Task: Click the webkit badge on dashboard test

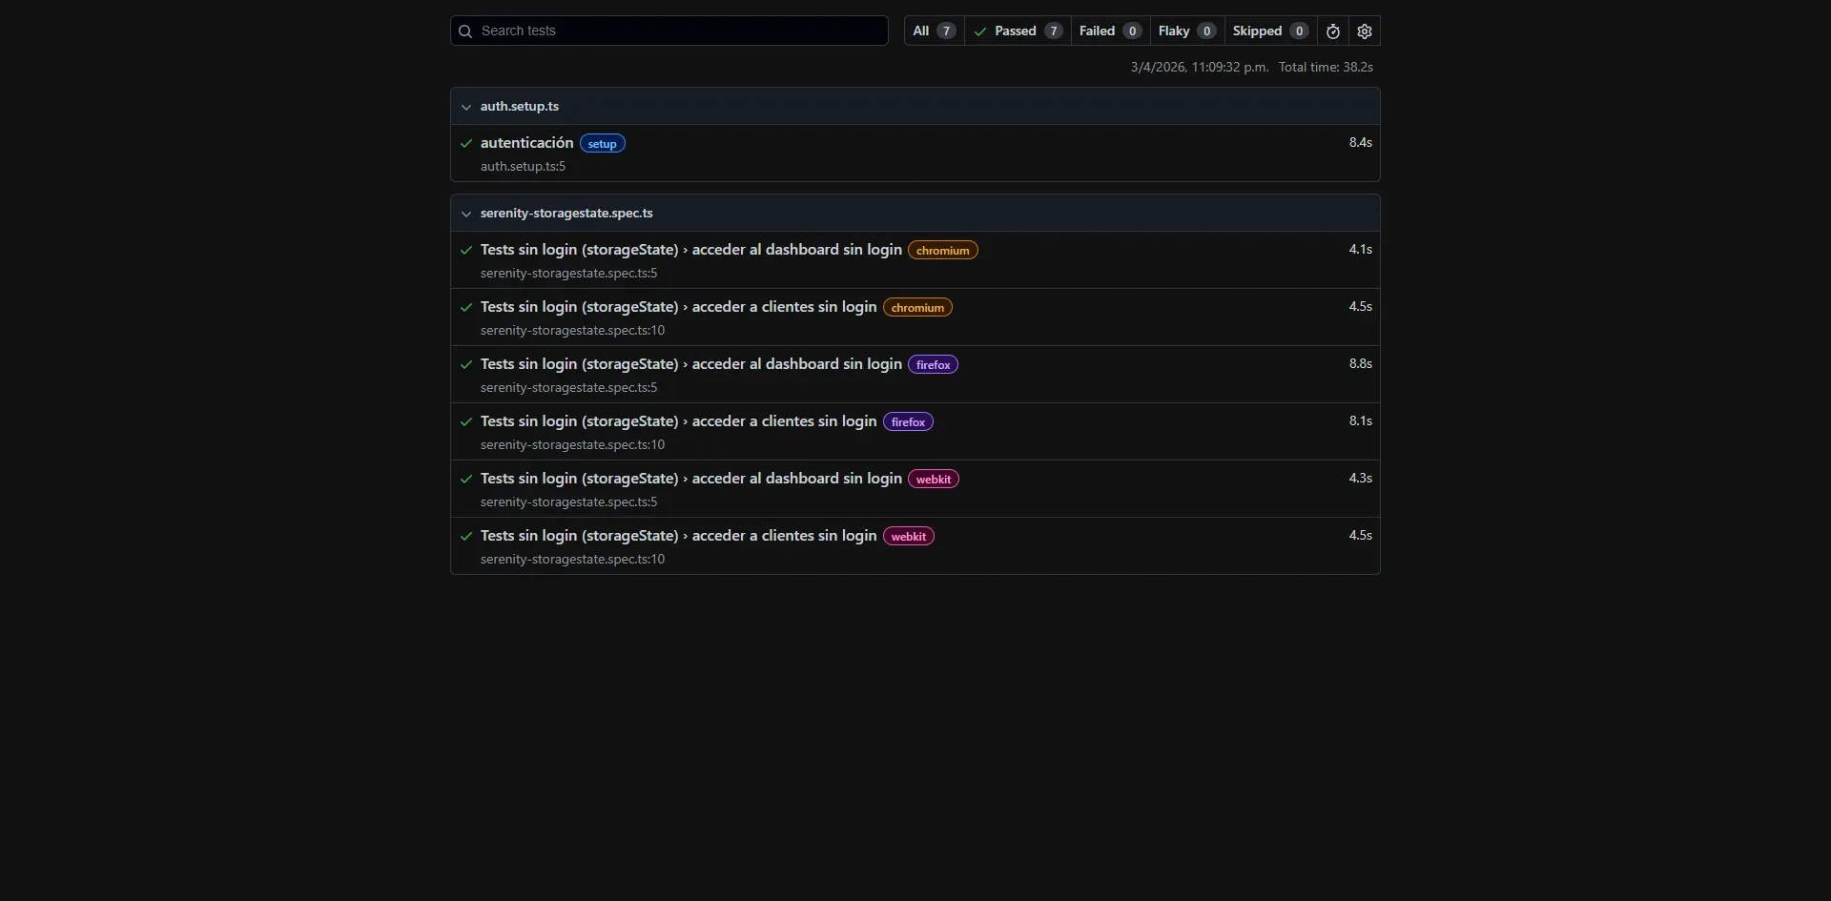Action: [x=934, y=479]
